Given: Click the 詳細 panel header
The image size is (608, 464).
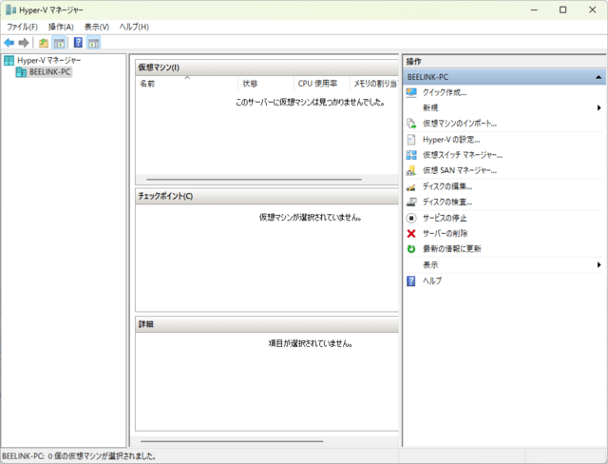Looking at the screenshot, I should (267, 324).
